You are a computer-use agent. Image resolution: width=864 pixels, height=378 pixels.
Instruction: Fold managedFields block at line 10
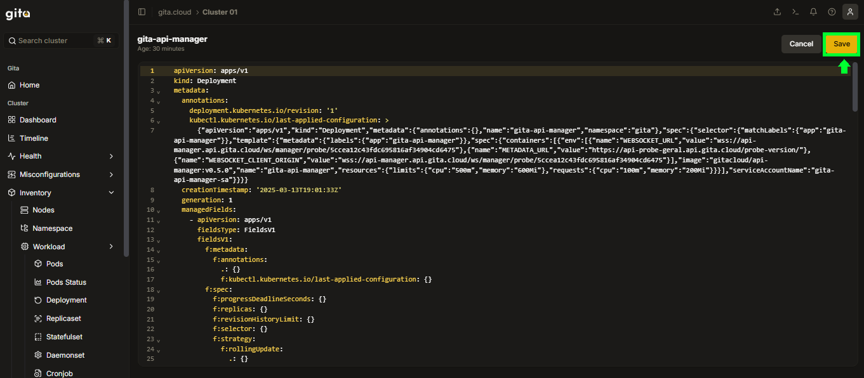[x=158, y=211]
